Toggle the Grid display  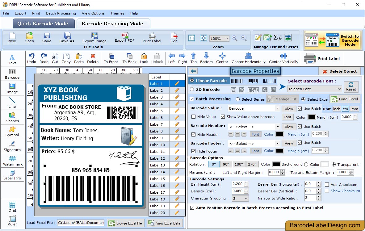pyautogui.click(x=12, y=207)
